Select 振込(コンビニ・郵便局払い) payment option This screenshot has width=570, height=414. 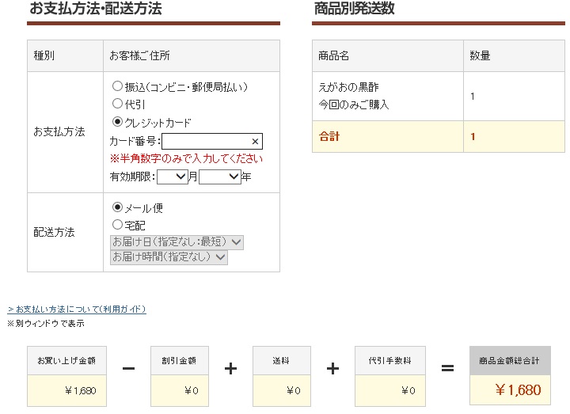[x=118, y=86]
